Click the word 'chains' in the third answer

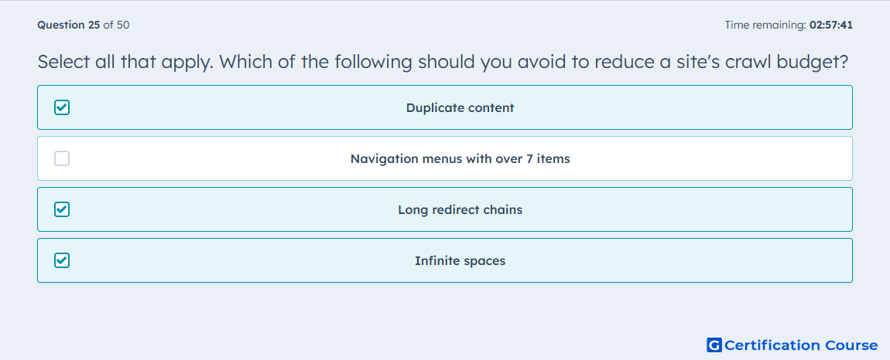(x=504, y=210)
